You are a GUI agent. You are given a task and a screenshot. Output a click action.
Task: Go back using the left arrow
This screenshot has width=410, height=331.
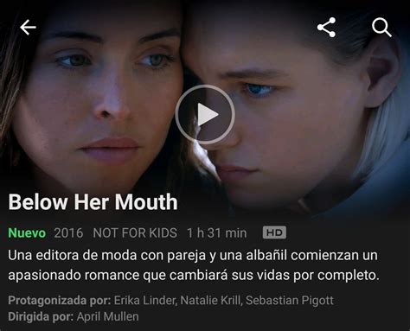tap(28, 28)
